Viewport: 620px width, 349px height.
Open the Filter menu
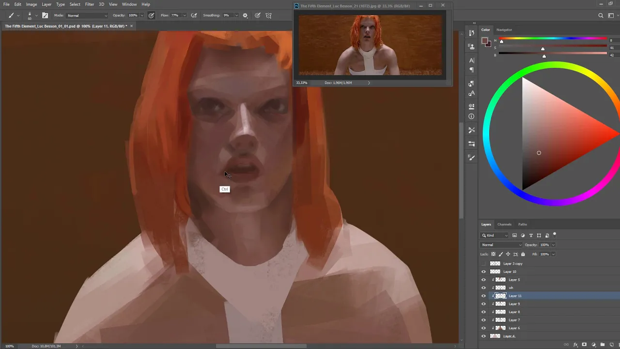[90, 4]
